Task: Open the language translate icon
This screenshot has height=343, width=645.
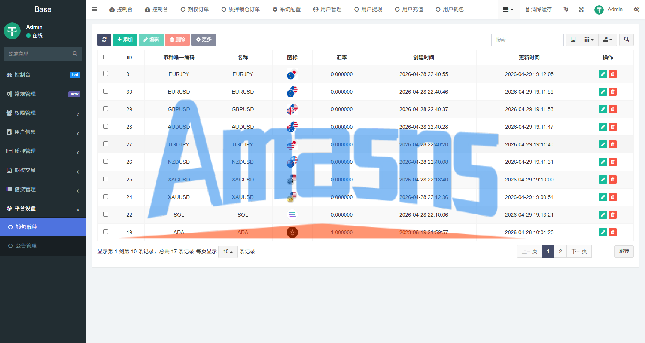Action: pyautogui.click(x=565, y=9)
